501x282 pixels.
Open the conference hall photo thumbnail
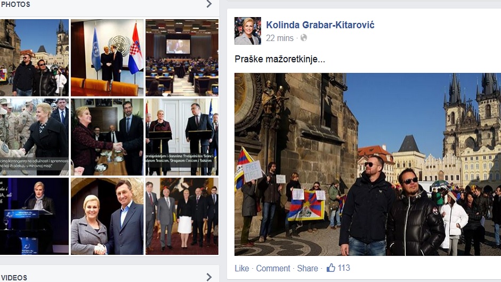182,58
